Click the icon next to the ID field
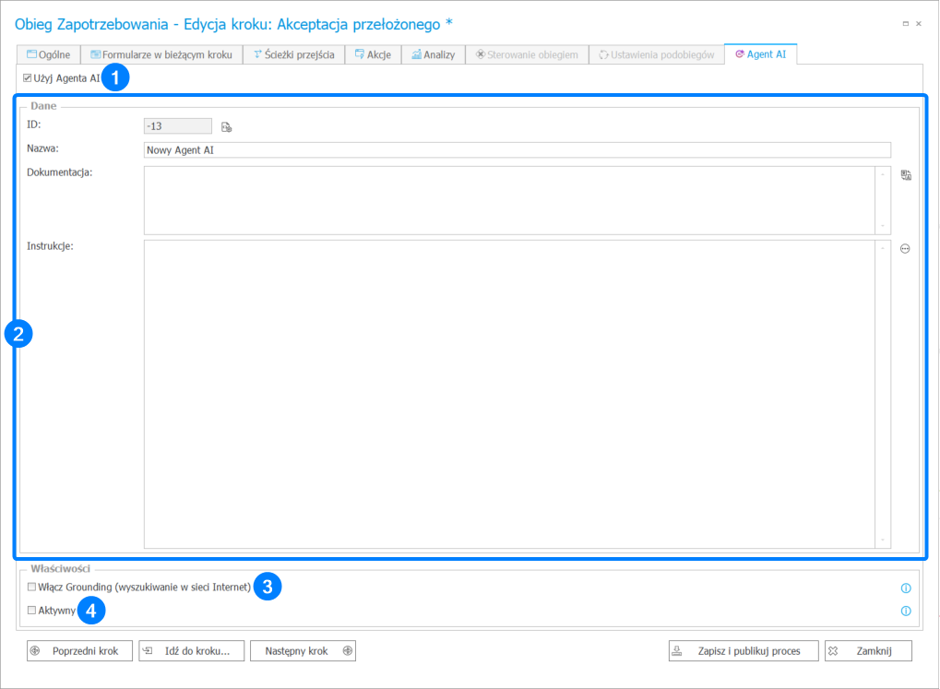 click(226, 127)
